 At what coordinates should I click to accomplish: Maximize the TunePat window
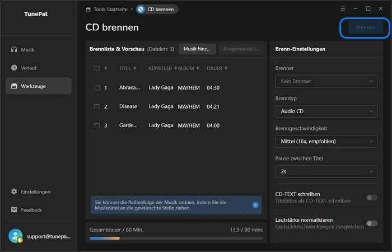(x=368, y=9)
